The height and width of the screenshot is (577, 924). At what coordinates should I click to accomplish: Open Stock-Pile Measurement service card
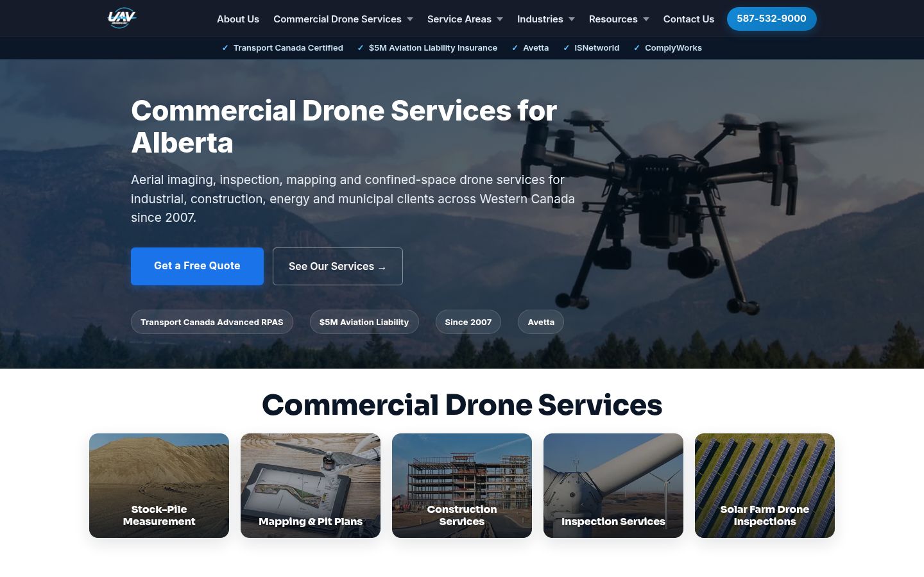(159, 485)
